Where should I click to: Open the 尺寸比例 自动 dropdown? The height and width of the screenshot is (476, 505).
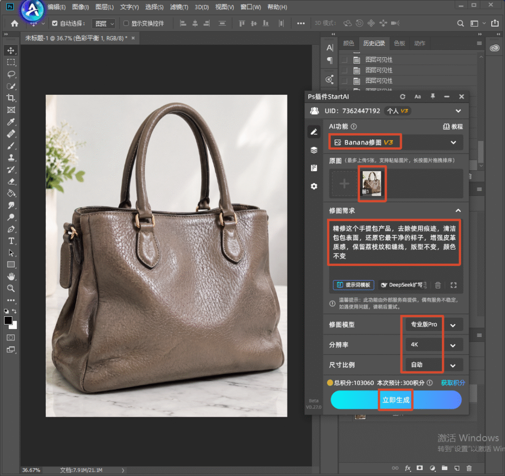click(433, 365)
